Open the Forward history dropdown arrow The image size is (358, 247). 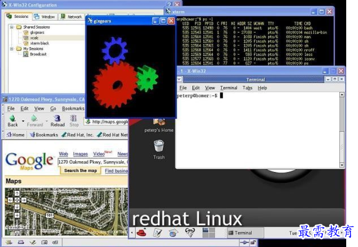(47, 121)
